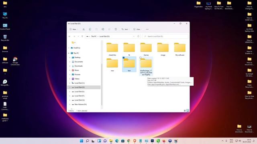Screen dimensions: 257x144
Task: Refresh the Local Disk (D:) folder view
Action: tap(138, 36)
